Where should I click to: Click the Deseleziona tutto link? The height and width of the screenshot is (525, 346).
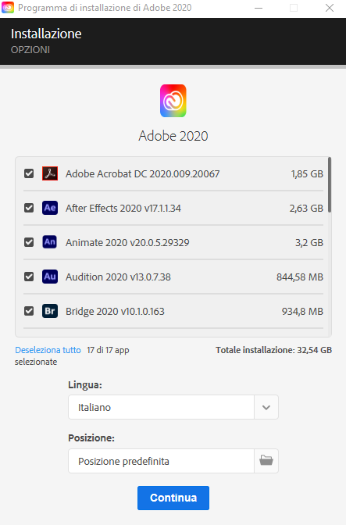(x=48, y=350)
